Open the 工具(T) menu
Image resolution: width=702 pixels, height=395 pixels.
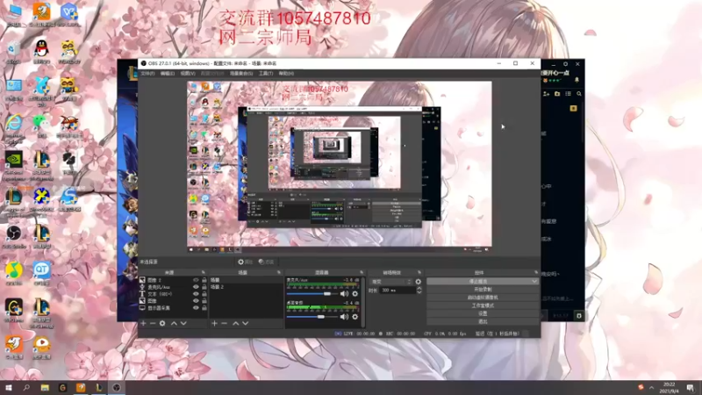266,74
